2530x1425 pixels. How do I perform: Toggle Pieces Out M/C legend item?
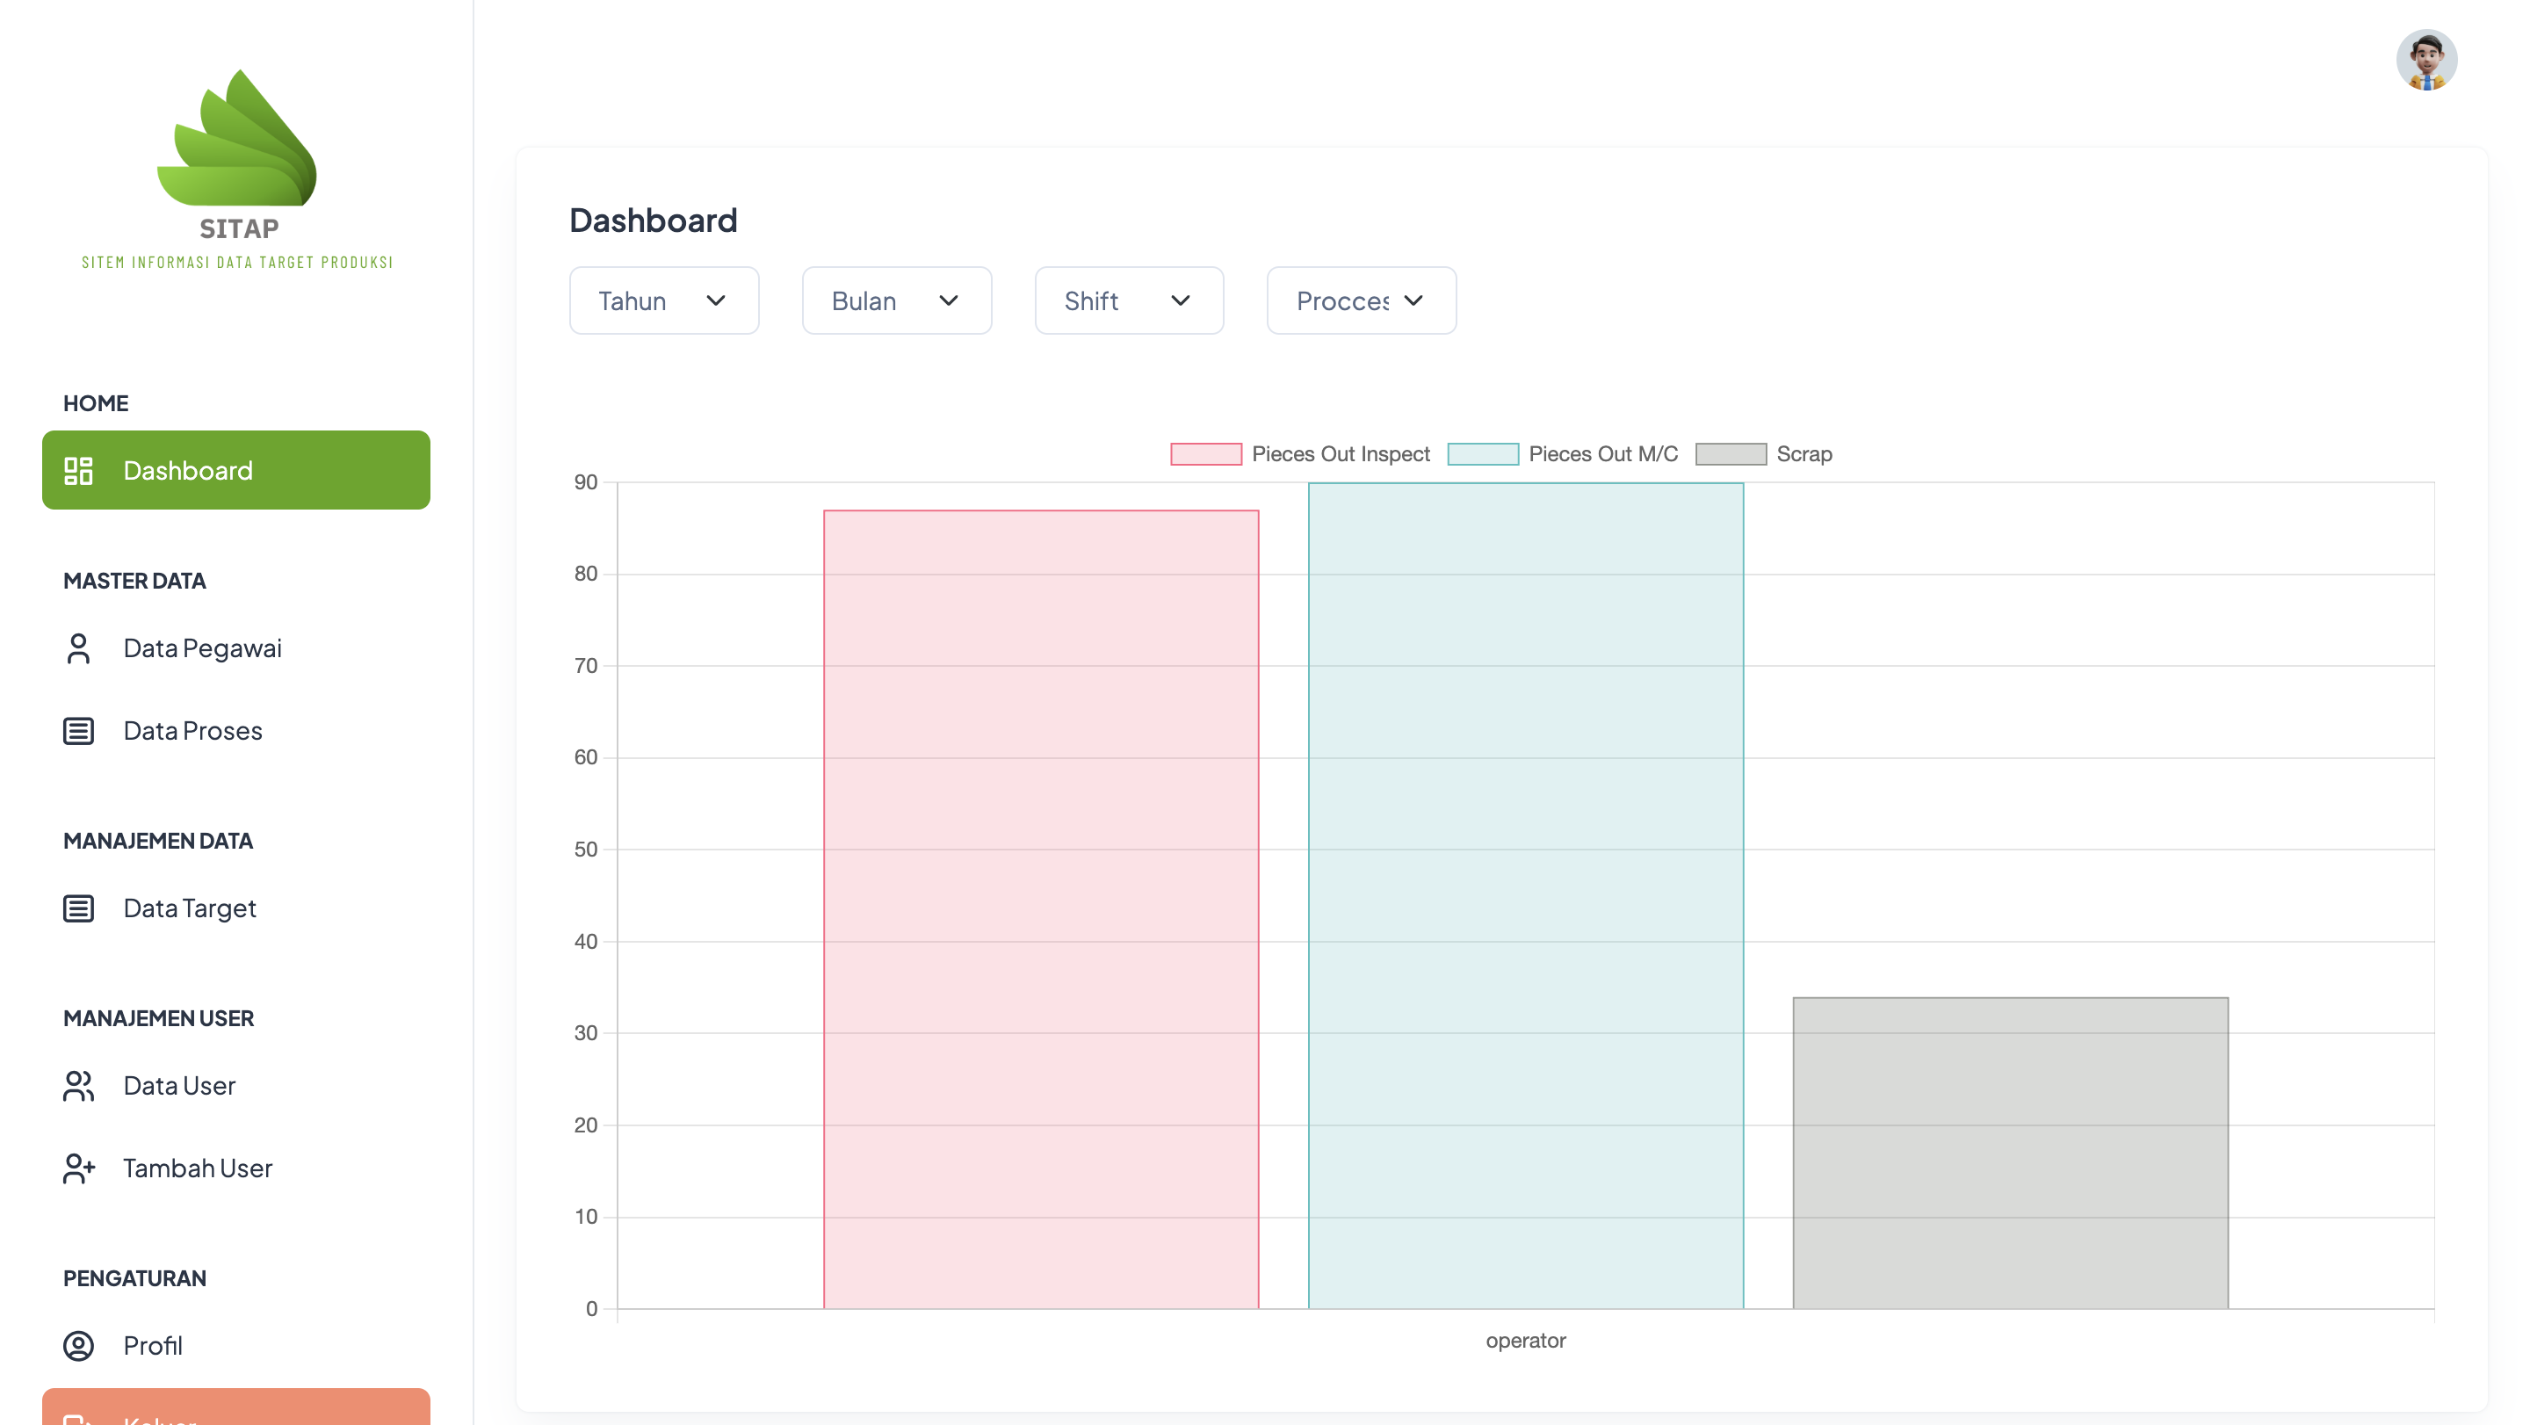point(1563,453)
